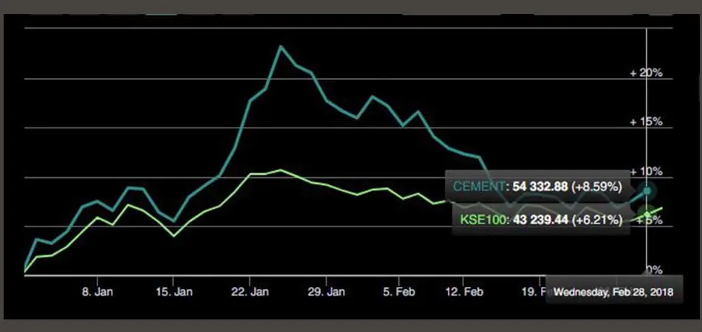
Task: Select the 8. Jan x-axis label
Action: pyautogui.click(x=96, y=292)
